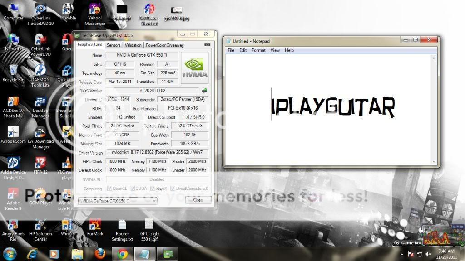The image size is (465, 261).
Task: Open the Notepad Format menu
Action: tap(258, 50)
